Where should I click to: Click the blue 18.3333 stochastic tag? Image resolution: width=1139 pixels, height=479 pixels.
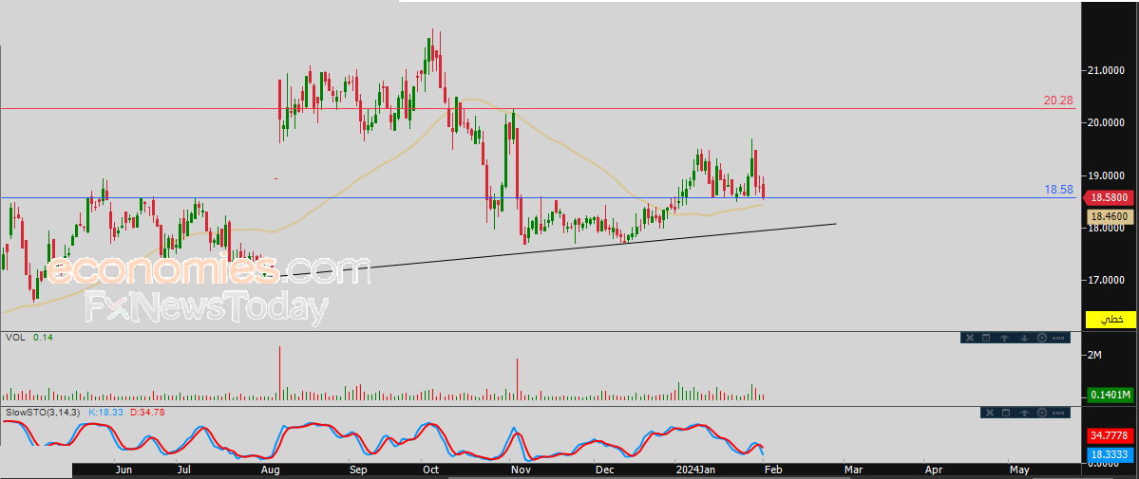[1110, 453]
